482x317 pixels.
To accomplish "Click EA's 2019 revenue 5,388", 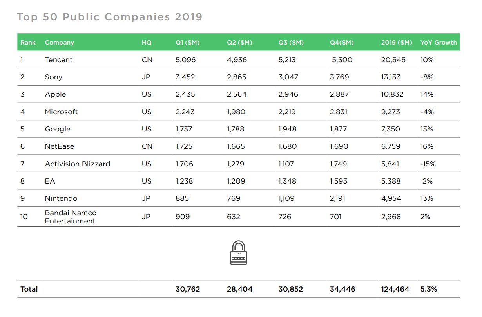I will pyautogui.click(x=391, y=181).
